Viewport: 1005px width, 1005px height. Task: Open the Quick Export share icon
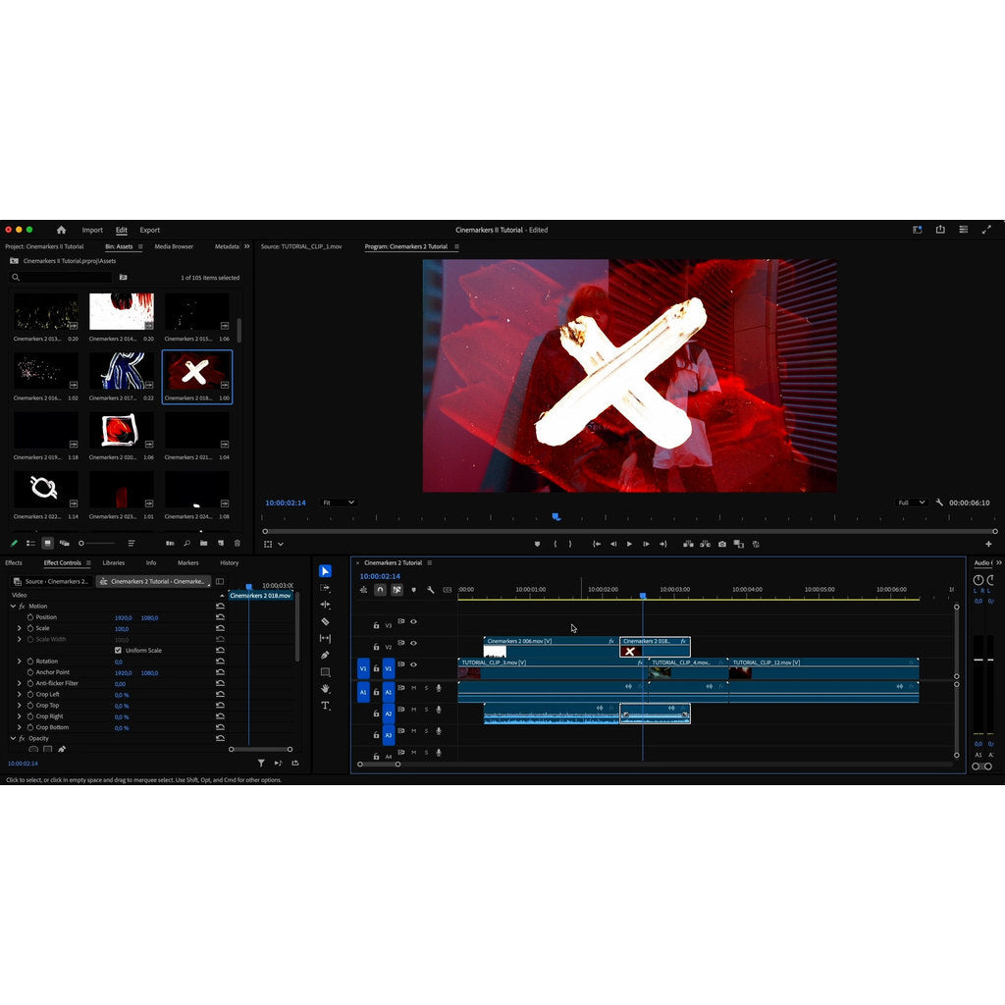tap(940, 230)
